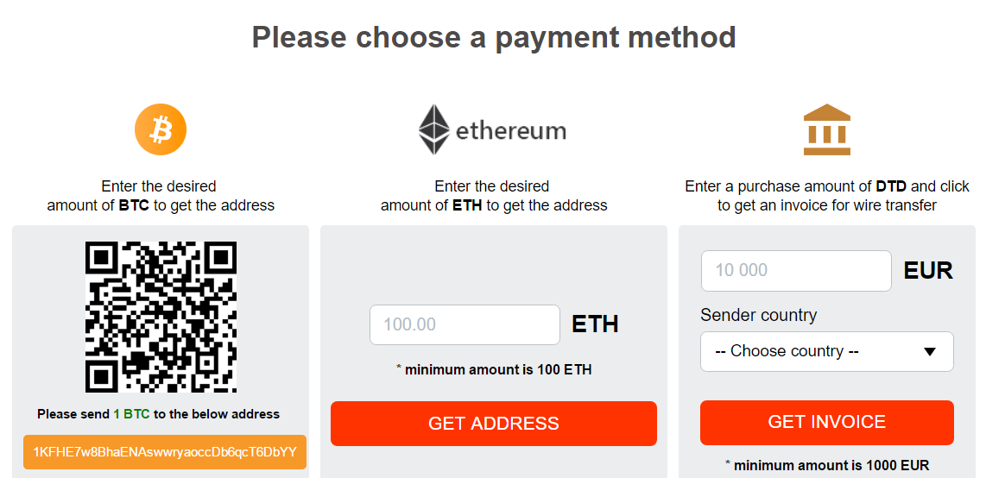The height and width of the screenshot is (478, 986).
Task: Click the DTD wire transfer instructions text
Action: click(x=827, y=196)
